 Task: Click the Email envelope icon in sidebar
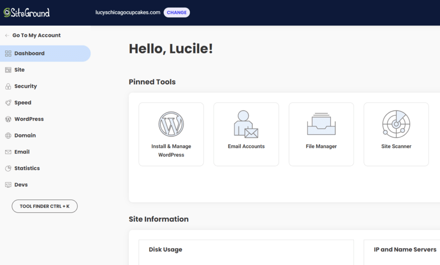point(8,152)
